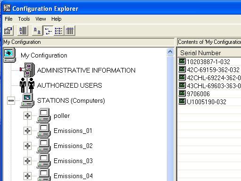
Task: Collapse the STATIONS (Computers) node
Action: (11, 100)
